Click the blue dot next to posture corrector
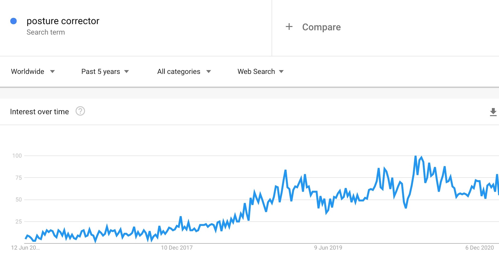 pos(13,21)
